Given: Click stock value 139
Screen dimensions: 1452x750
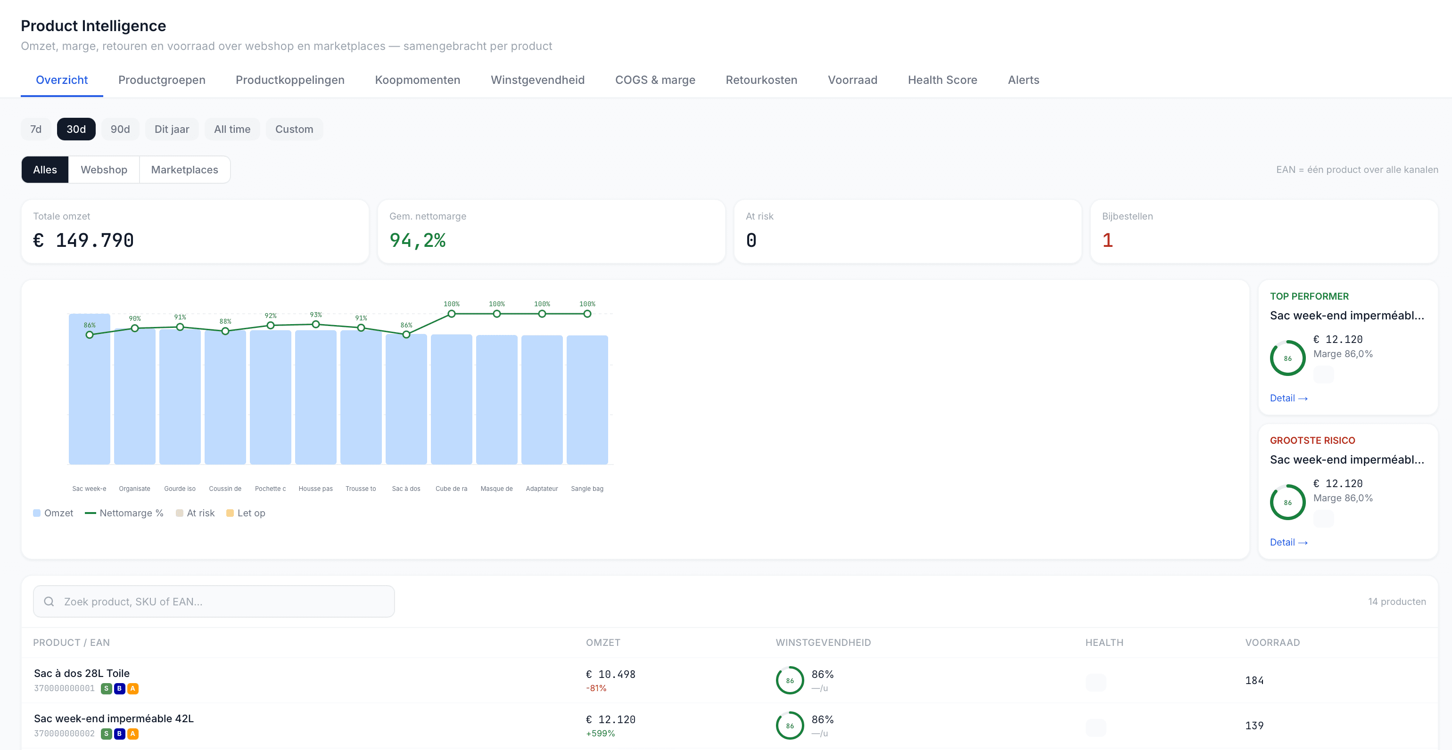Looking at the screenshot, I should (x=1254, y=725).
